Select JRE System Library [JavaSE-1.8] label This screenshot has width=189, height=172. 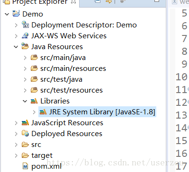tap(102, 112)
